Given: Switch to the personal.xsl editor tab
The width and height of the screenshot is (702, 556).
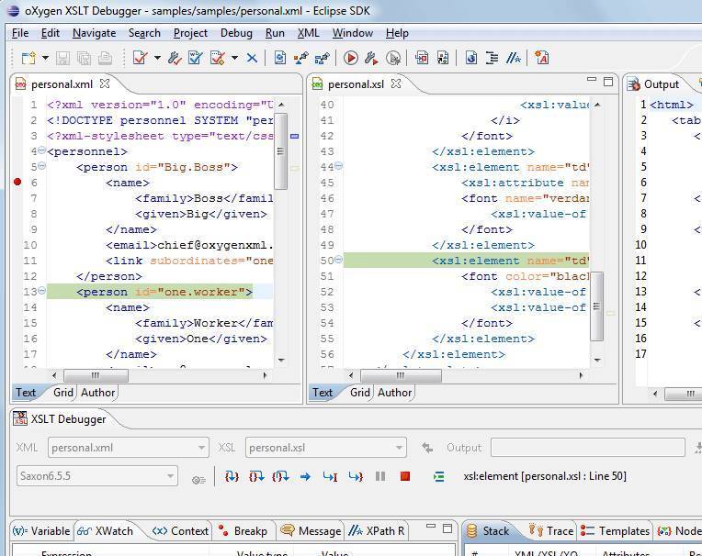Looking at the screenshot, I should pyautogui.click(x=356, y=84).
